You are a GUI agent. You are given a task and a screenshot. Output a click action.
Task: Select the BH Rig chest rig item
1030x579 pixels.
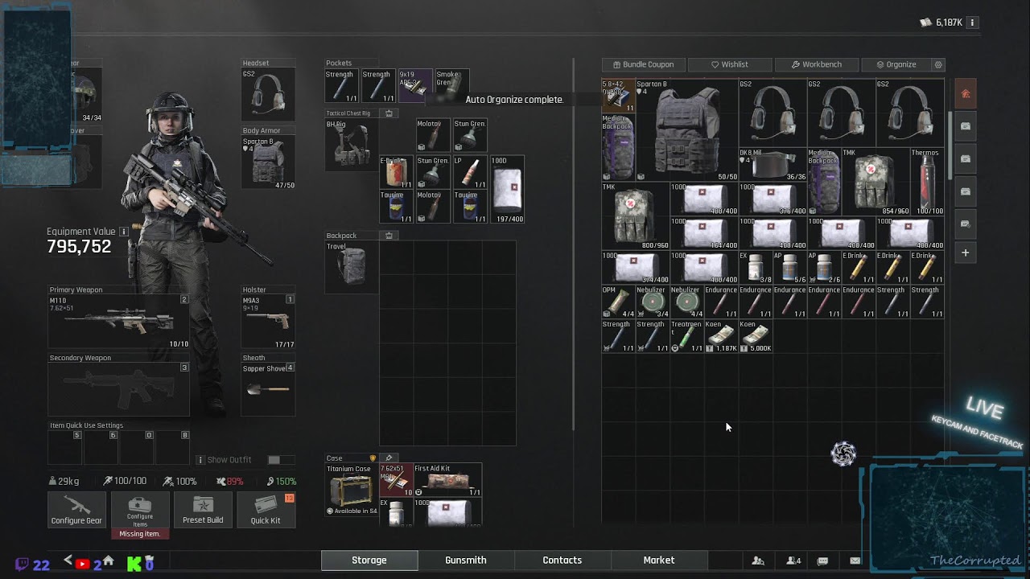352,145
